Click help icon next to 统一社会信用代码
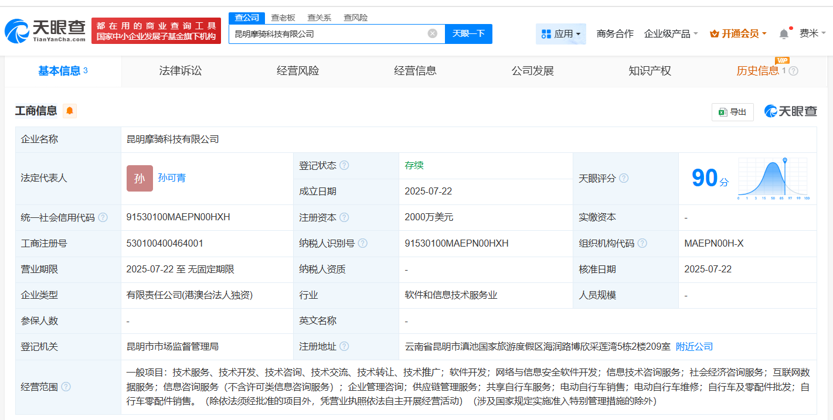Viewport: 833px width, 420px height. [103, 217]
